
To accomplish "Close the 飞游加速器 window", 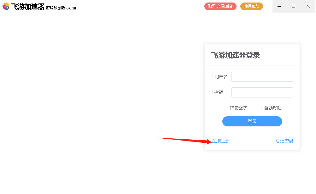I will click(x=308, y=6).
